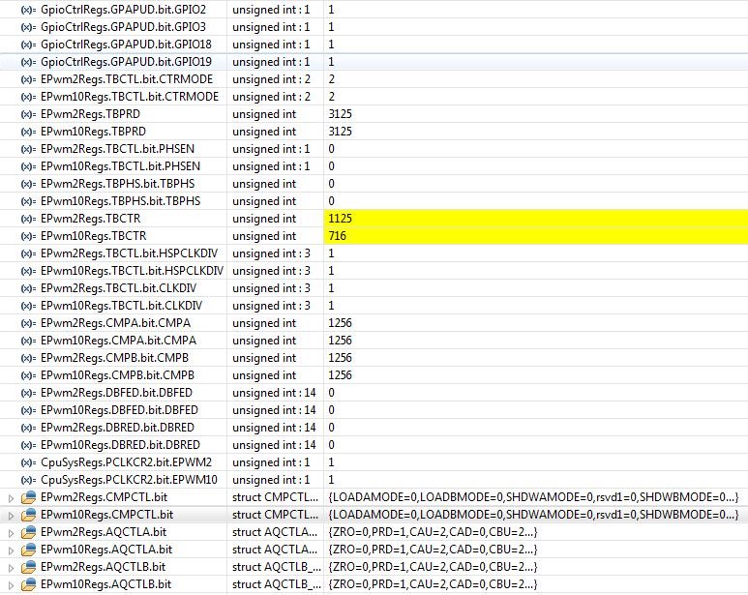This screenshot has height=595, width=748.
Task: Click the variable icon of EPwm10Regs.TBCTR
Action: [29, 236]
